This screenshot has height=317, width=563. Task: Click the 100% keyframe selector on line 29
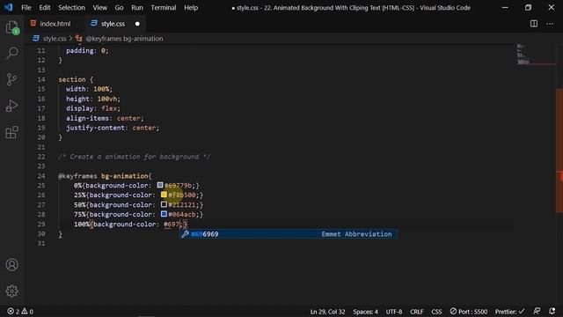click(82, 225)
